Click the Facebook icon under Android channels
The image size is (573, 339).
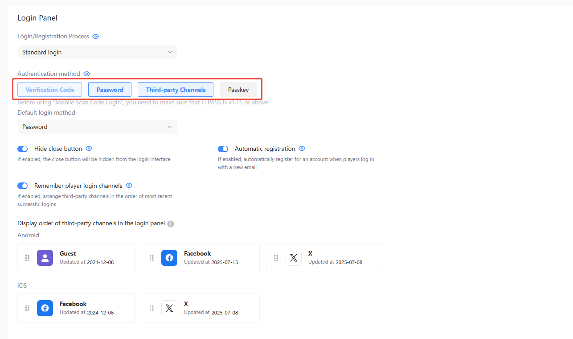pos(169,258)
